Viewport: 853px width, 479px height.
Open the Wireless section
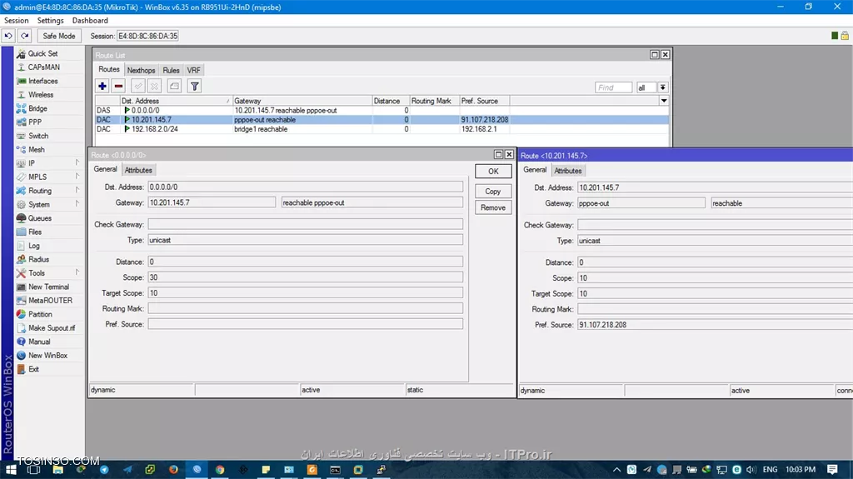[41, 94]
